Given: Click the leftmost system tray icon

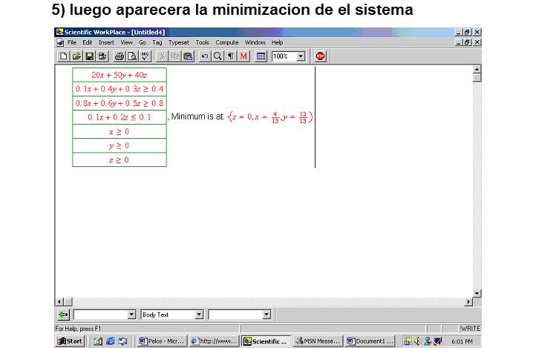Looking at the screenshot, I should 408,341.
